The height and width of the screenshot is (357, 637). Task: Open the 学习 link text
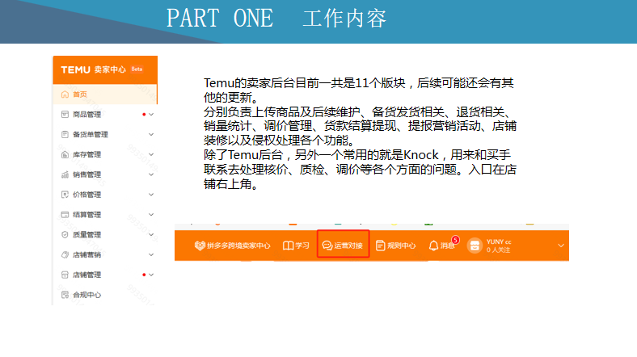302,246
